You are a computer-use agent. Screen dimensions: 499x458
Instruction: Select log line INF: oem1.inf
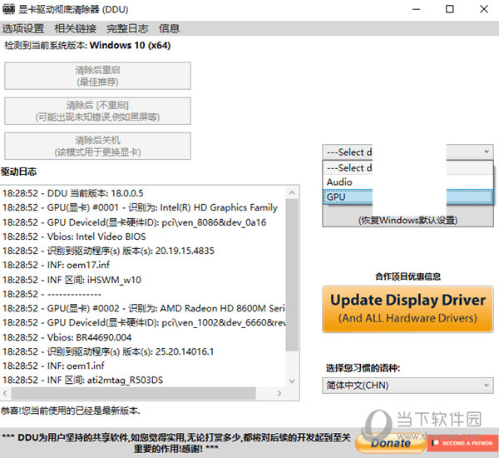tap(53, 366)
